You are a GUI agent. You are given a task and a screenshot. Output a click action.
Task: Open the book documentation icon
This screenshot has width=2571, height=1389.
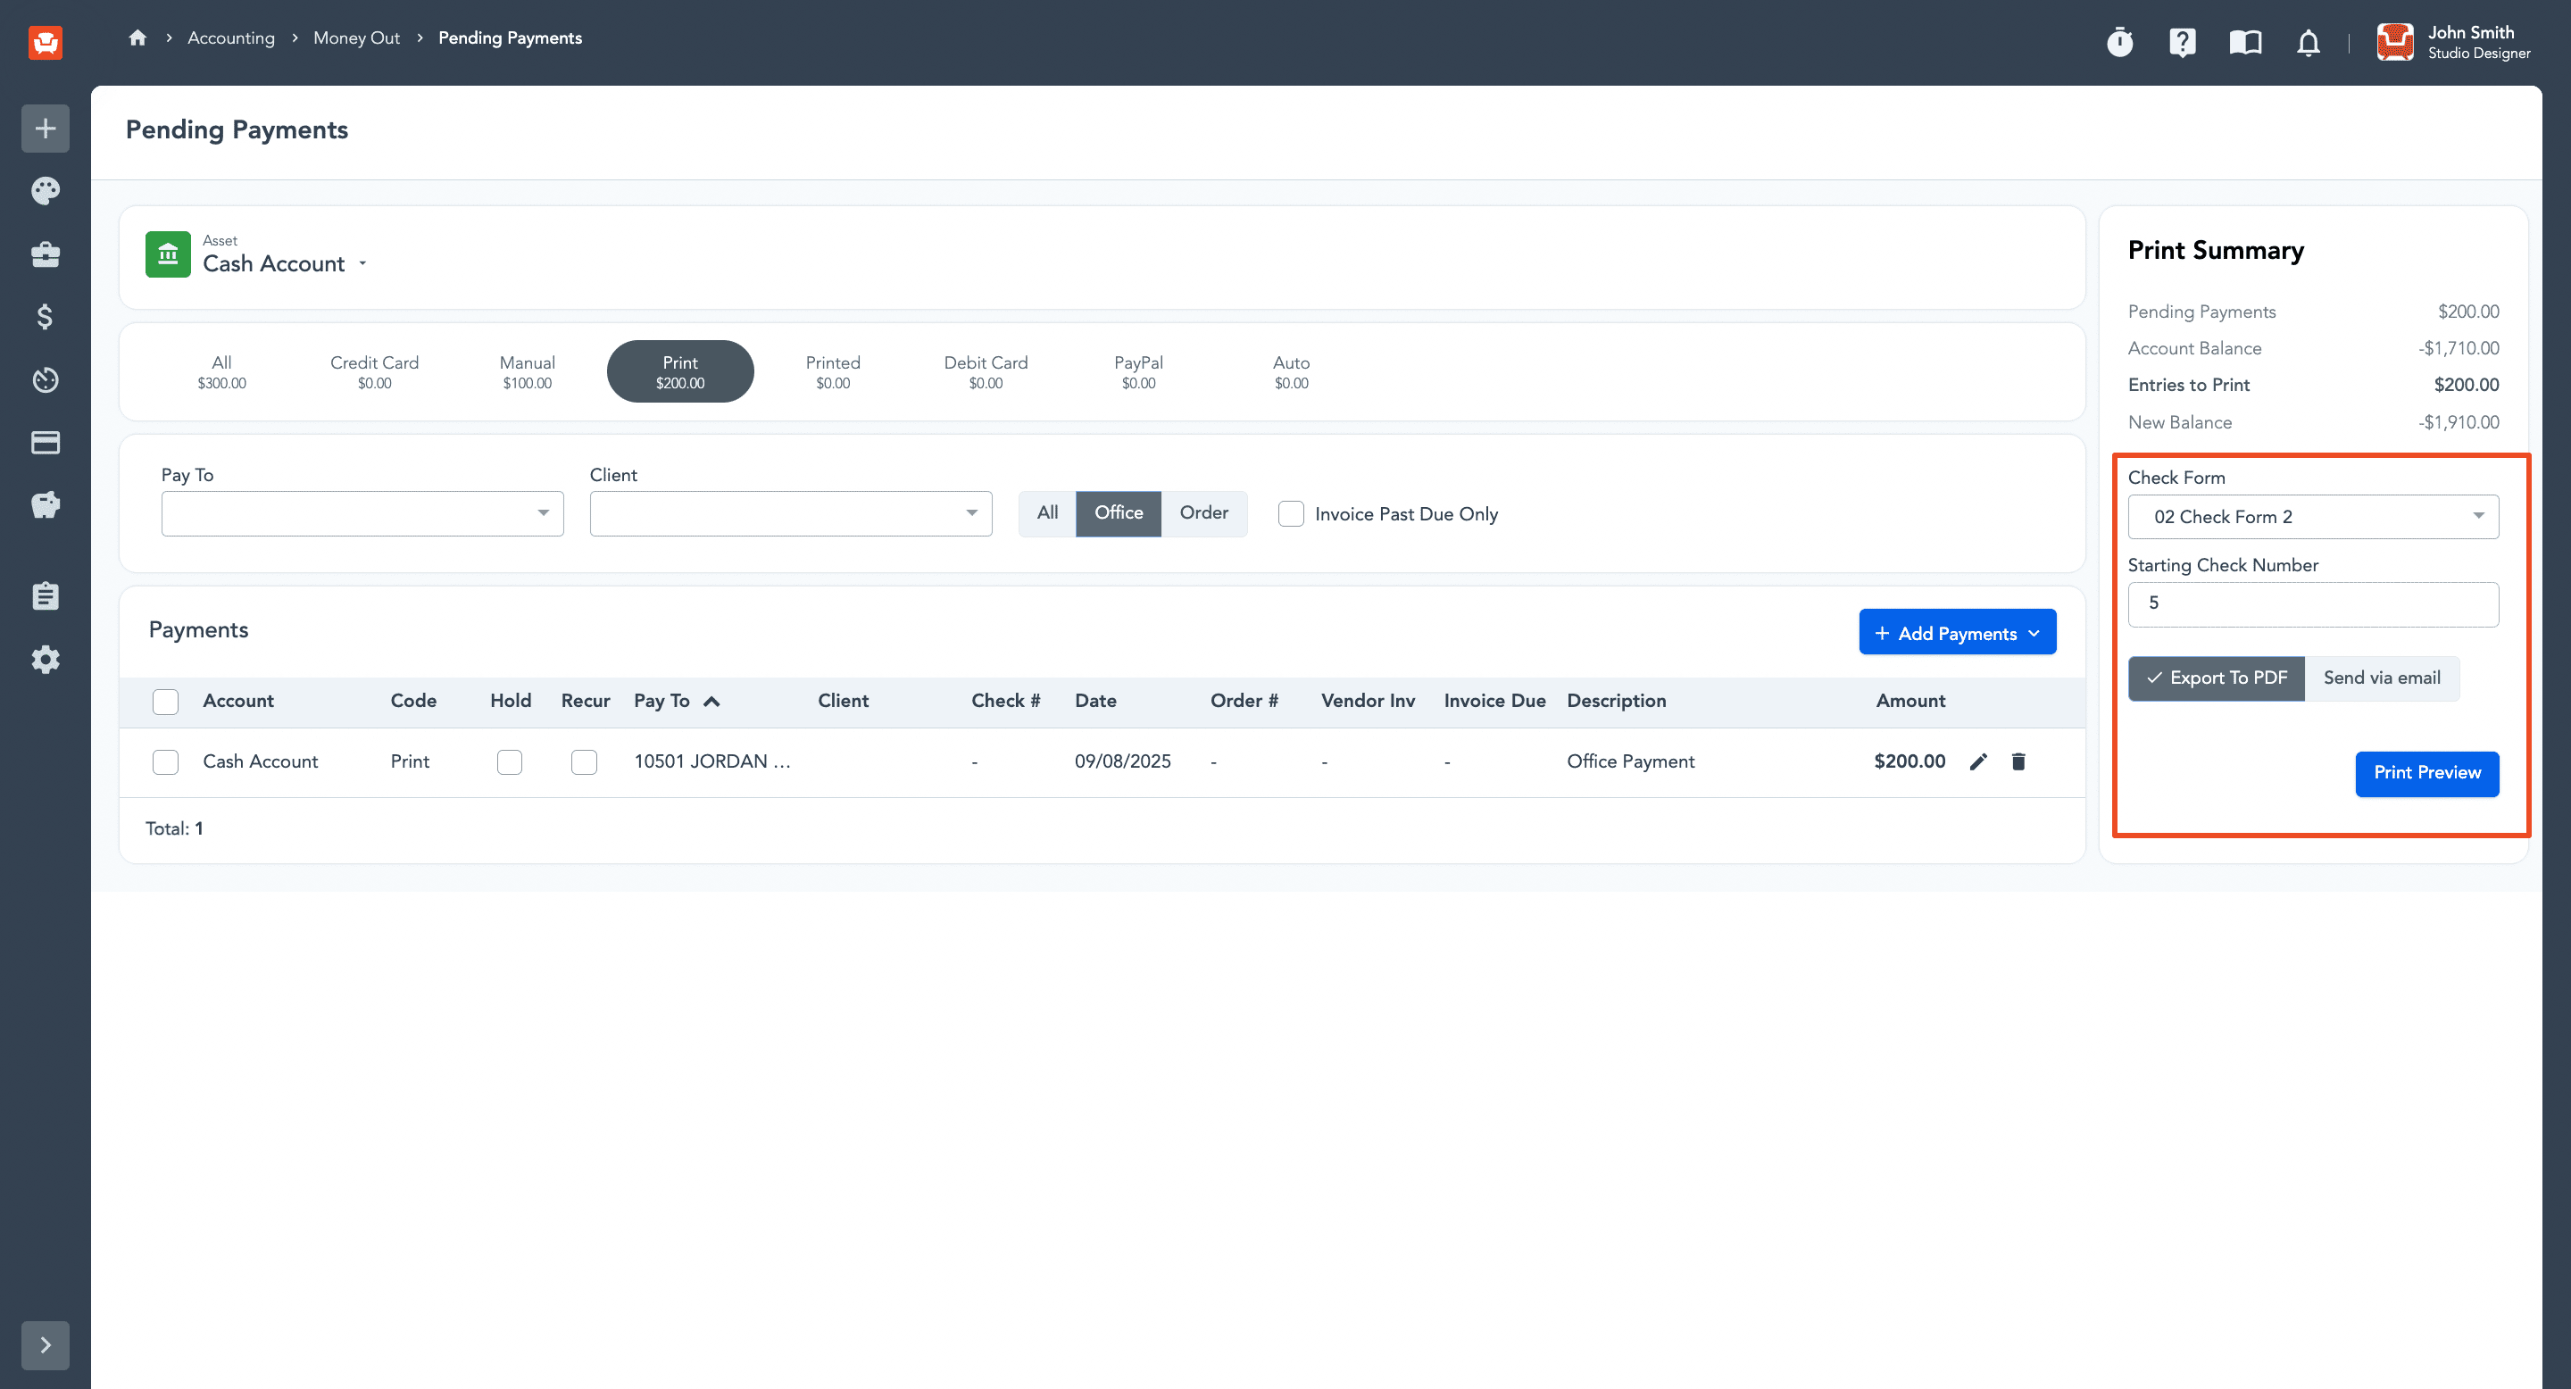tap(2244, 42)
